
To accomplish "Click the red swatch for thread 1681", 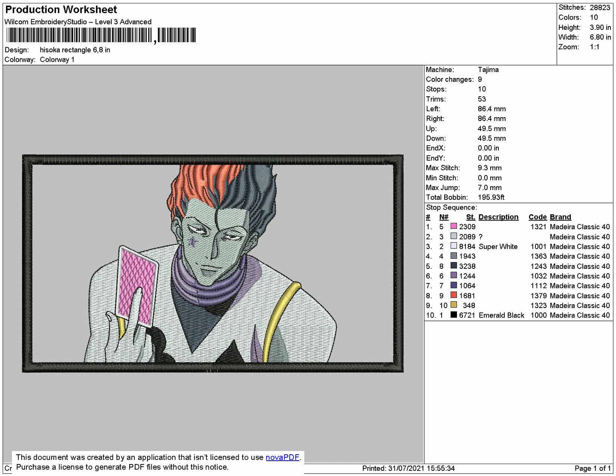I will click(x=454, y=295).
